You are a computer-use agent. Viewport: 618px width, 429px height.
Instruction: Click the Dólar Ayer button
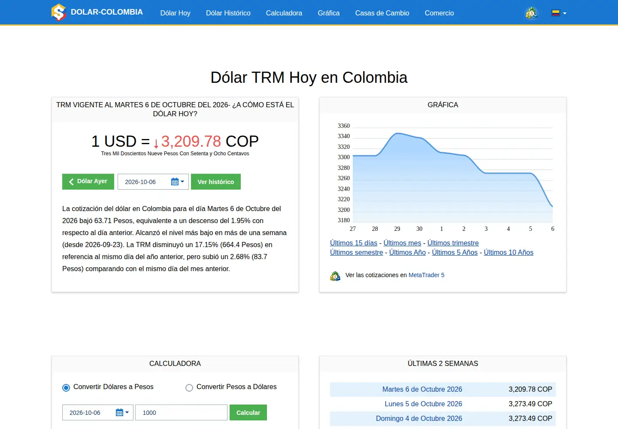point(88,181)
